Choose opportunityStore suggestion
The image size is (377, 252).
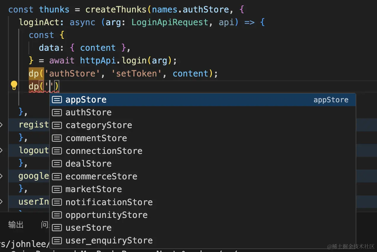[203, 215]
